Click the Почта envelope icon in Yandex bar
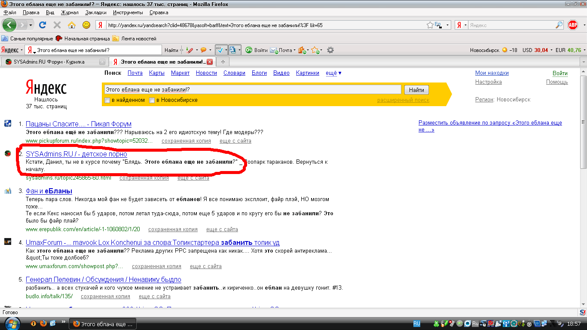 [274, 50]
